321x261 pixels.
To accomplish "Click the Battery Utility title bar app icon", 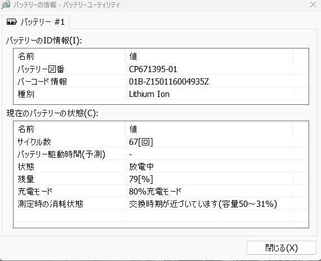I will pyautogui.click(x=6, y=5).
